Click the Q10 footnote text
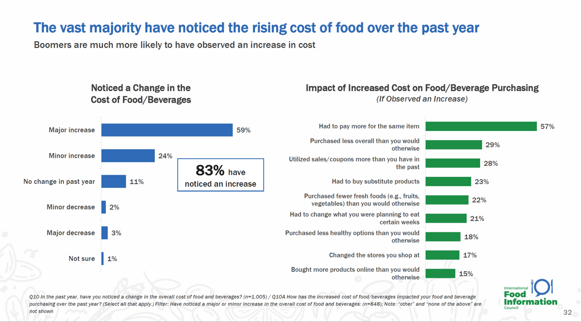 (254, 304)
